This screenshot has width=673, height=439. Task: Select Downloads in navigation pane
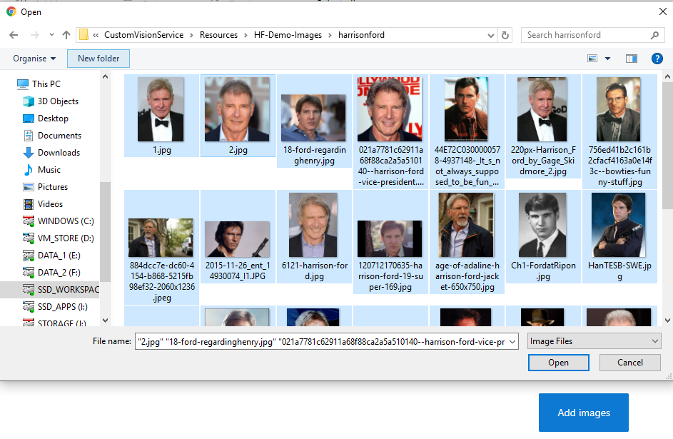[59, 153]
